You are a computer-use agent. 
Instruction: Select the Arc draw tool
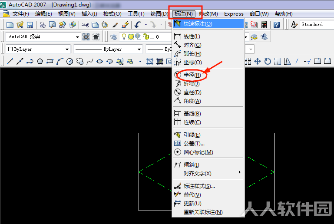point(60,61)
